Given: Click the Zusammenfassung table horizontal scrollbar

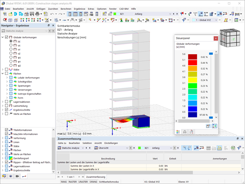Looking at the screenshot, I should (127, 172).
